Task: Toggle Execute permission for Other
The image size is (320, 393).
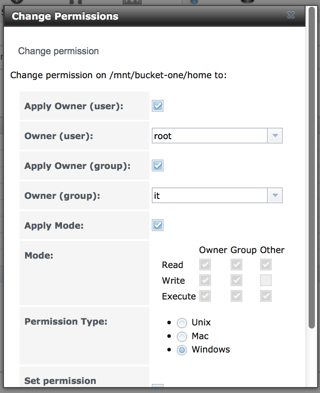Action: 265,296
